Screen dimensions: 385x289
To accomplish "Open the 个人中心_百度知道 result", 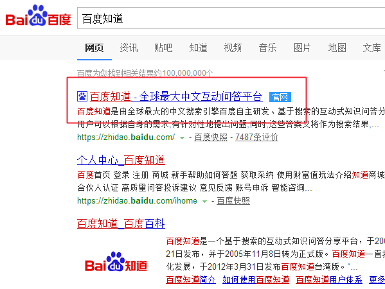I will [121, 160].
